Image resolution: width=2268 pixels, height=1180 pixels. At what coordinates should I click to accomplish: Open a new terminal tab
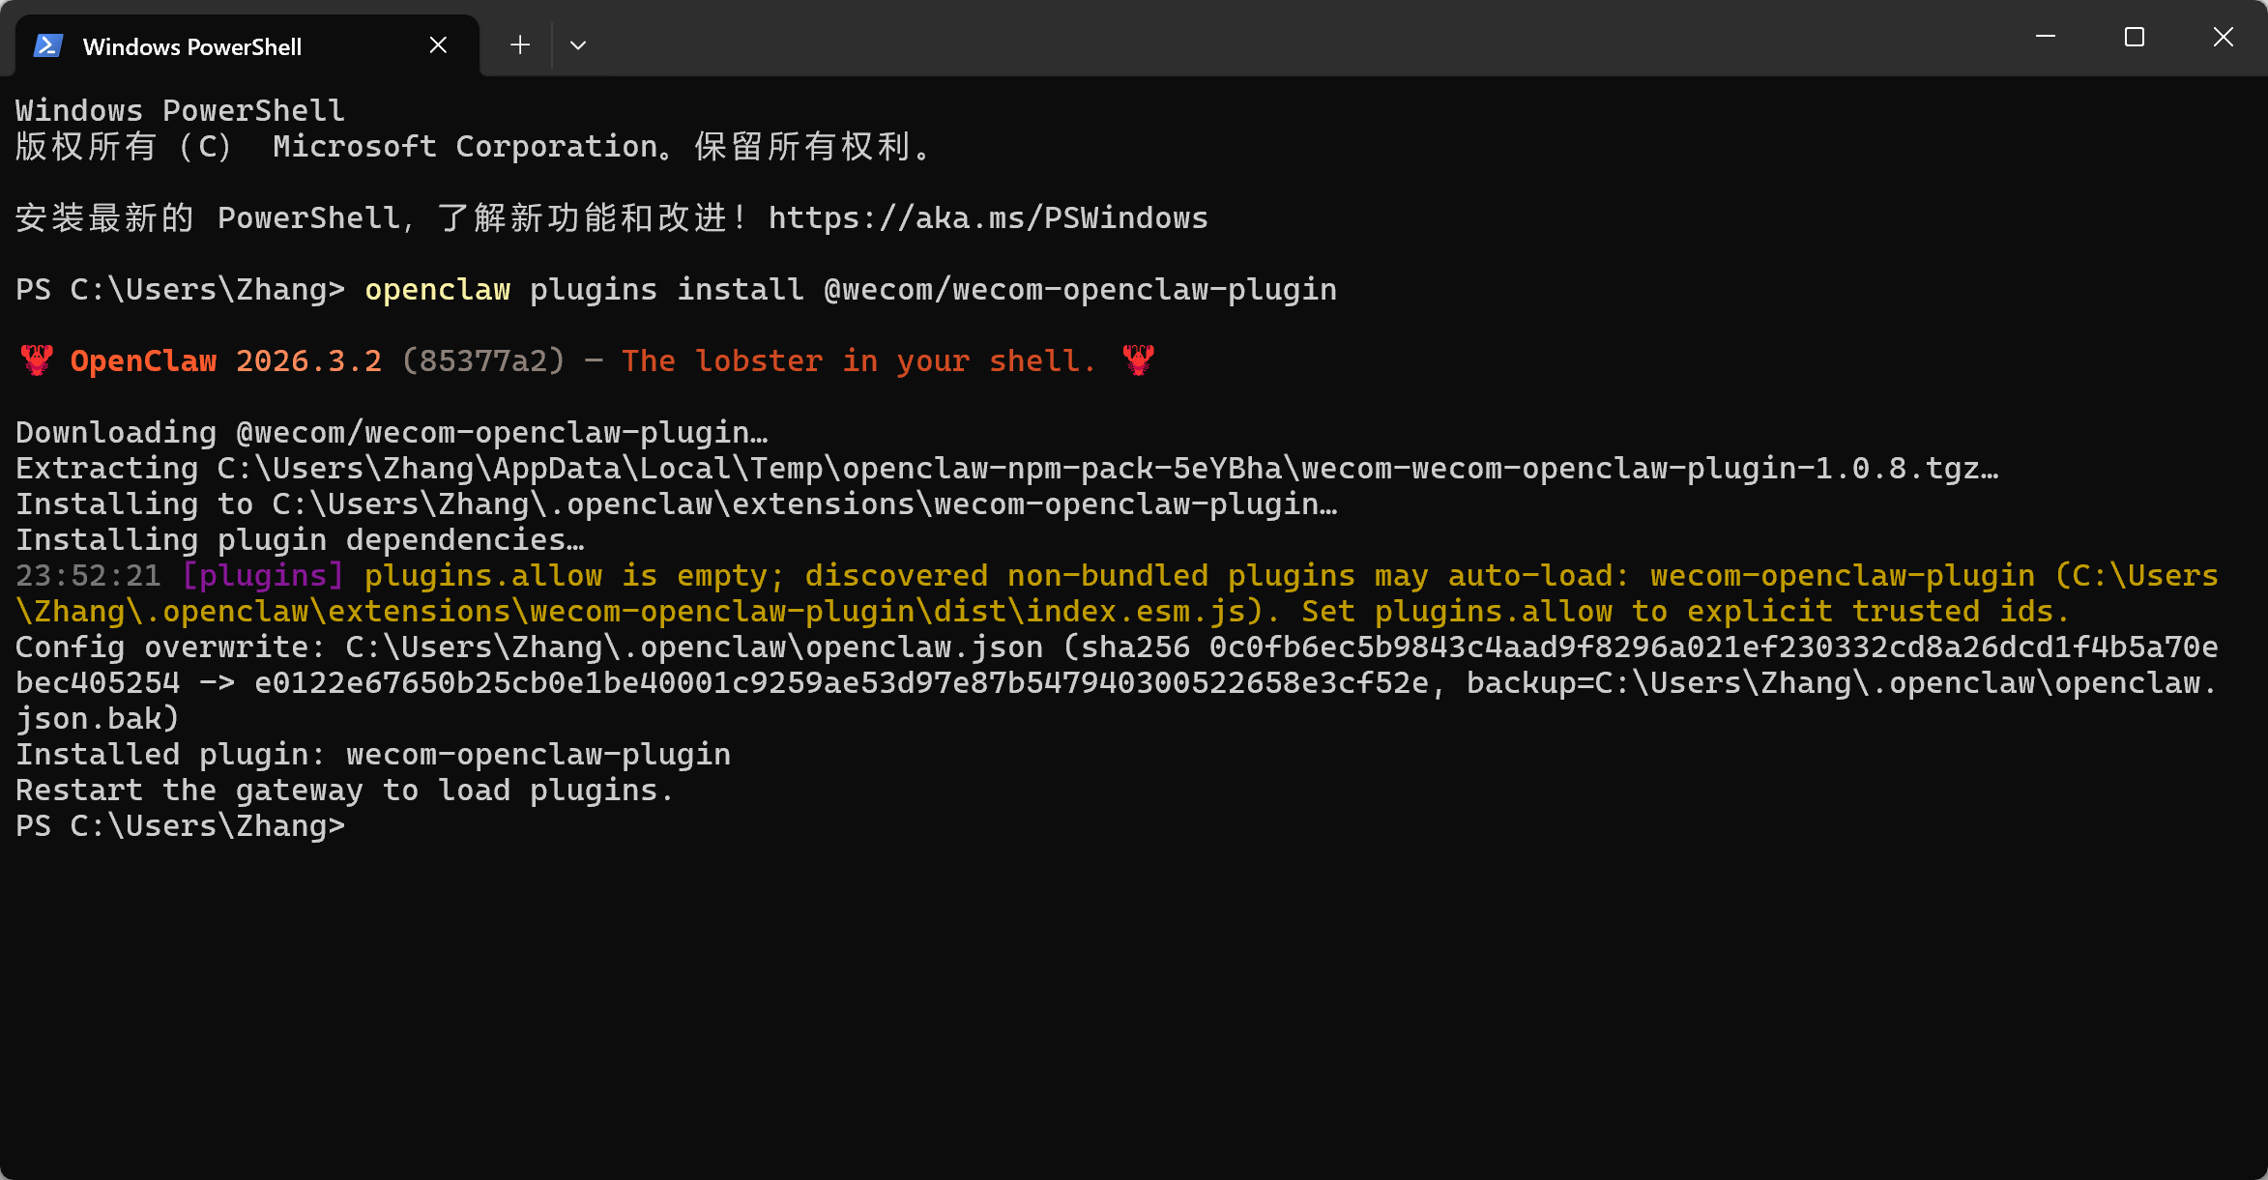[x=520, y=45]
